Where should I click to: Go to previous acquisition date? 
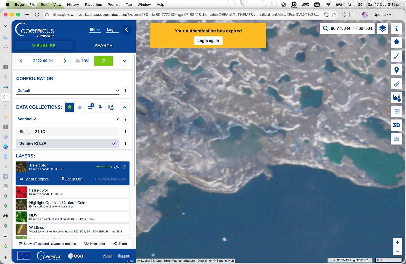click(21, 61)
